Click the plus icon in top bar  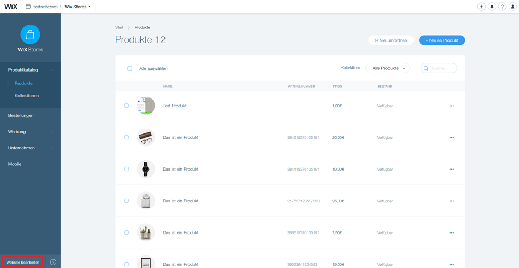[481, 7]
